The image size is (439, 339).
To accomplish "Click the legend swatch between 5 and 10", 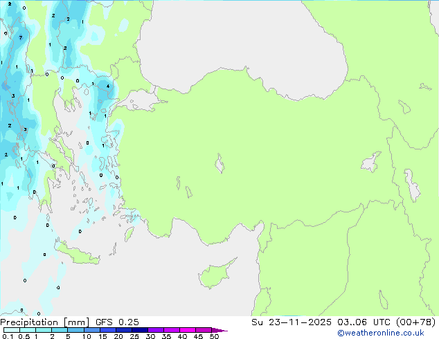I will point(75,330).
